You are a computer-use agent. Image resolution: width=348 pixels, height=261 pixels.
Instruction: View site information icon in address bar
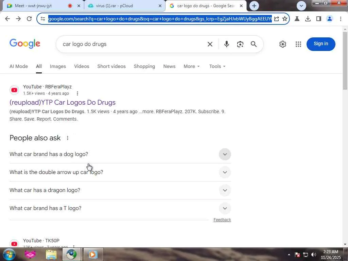43,19
